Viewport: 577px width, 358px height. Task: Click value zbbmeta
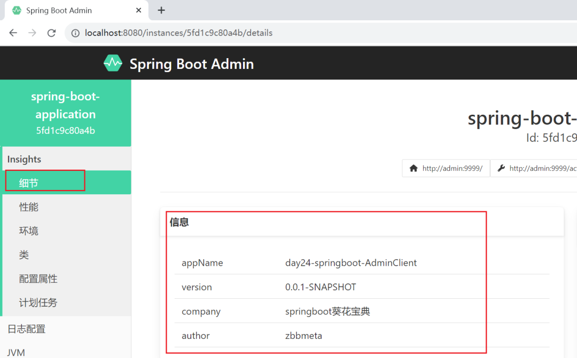click(x=303, y=336)
